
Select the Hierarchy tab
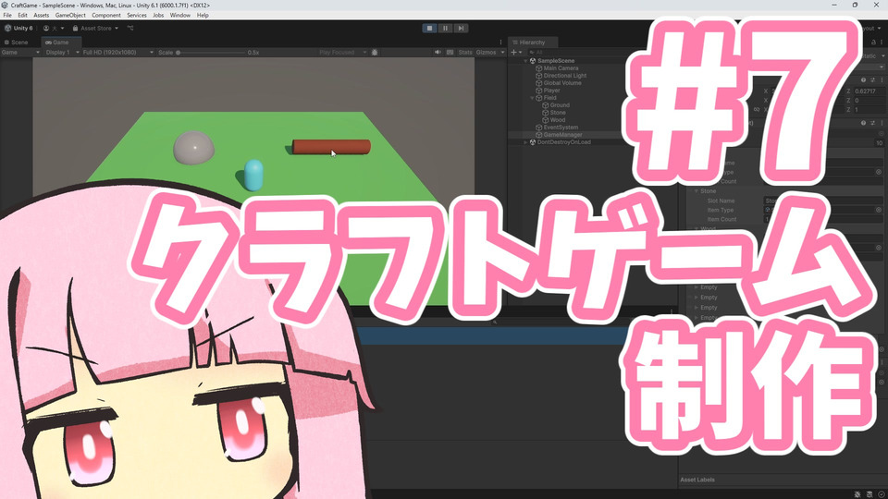[533, 42]
